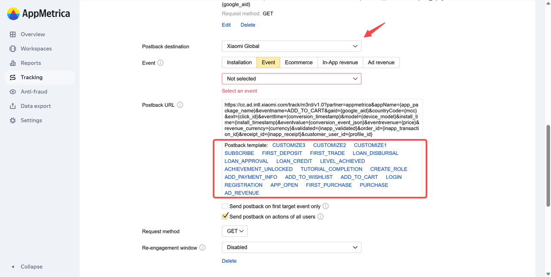Open the Postback destination dropdown
Screen dimensions: 551x277
291,46
